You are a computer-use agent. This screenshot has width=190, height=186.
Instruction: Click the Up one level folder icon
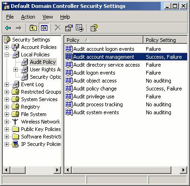33,28
